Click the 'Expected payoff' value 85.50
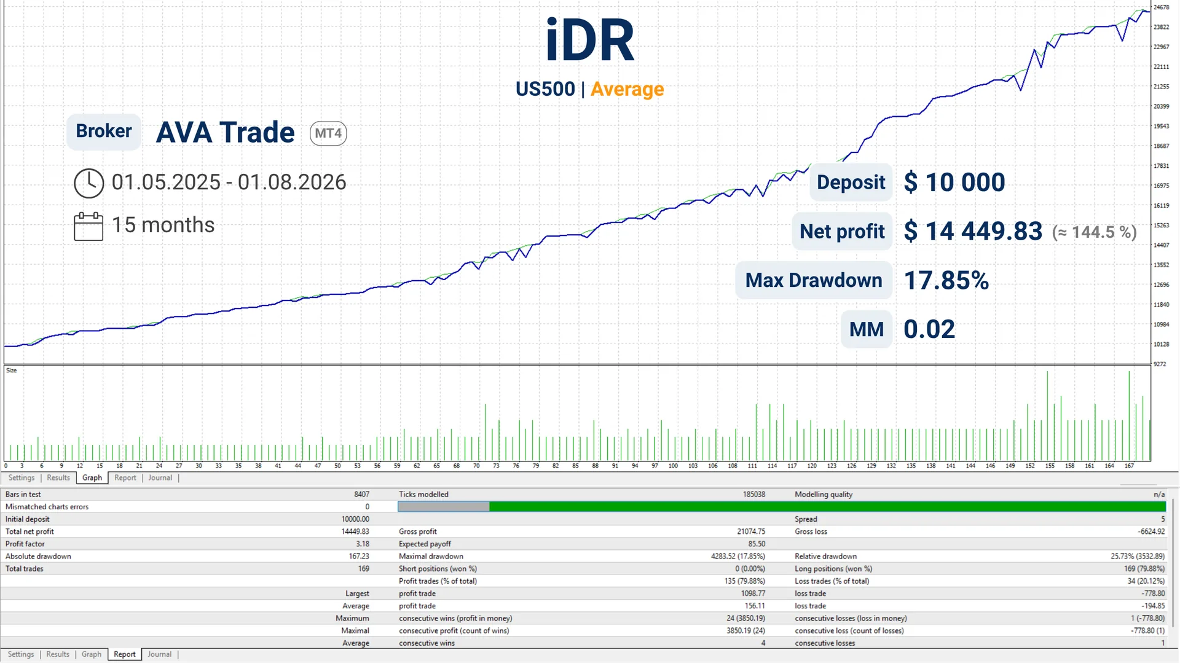Viewport: 1180px width, 663px height. [x=757, y=544]
